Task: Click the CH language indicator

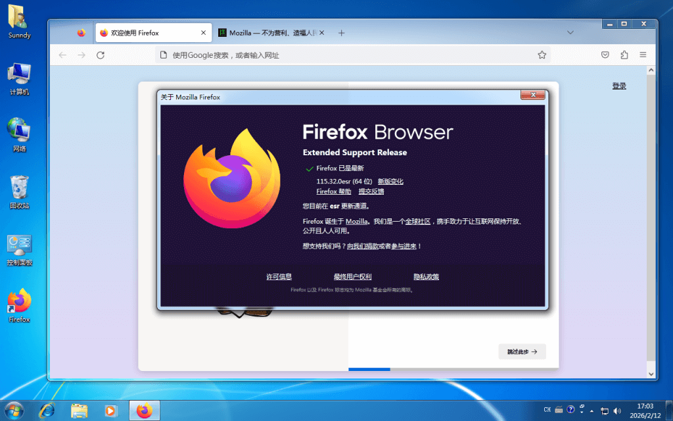Action: pyautogui.click(x=547, y=410)
